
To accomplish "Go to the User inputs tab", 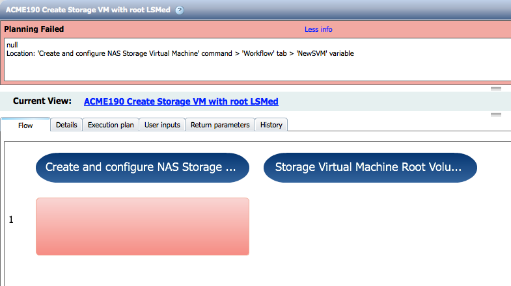I will (162, 125).
